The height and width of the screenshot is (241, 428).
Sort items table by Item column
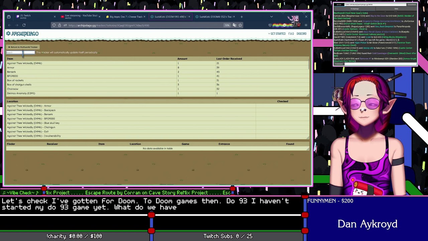click(10, 59)
